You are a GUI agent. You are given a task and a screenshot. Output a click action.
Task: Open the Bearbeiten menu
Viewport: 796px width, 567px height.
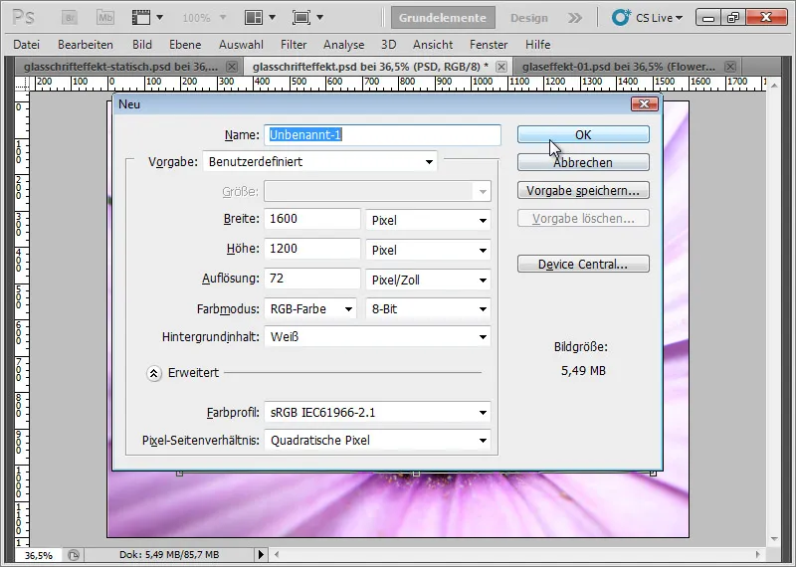(86, 45)
